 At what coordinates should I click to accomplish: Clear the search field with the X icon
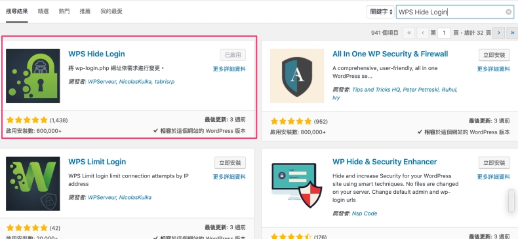point(508,12)
